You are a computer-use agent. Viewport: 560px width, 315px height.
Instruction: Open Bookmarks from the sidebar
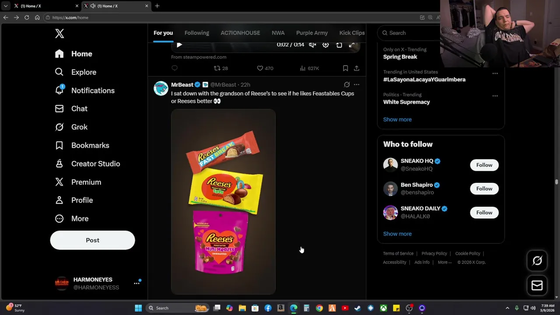tap(82, 145)
